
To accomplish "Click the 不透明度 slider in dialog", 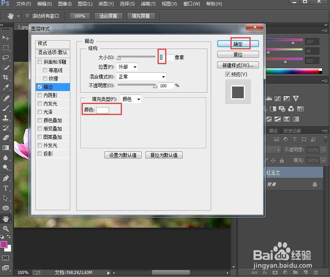I will pos(137,86).
